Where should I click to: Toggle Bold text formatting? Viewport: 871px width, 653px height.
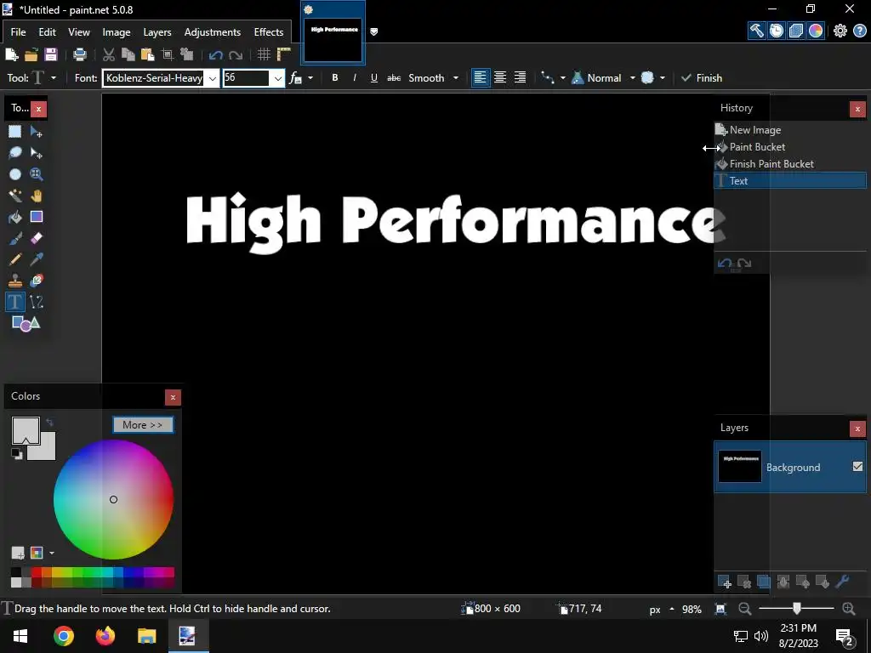[335, 77]
